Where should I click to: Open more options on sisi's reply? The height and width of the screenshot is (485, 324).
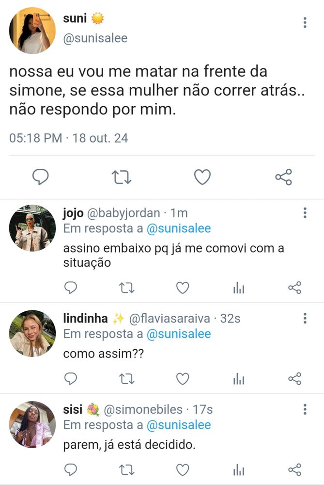(x=305, y=409)
